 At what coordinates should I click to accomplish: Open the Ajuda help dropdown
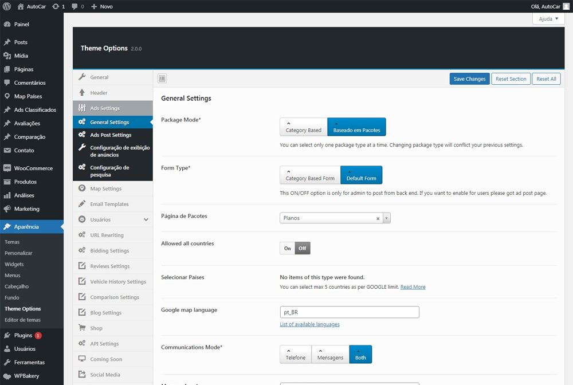[548, 19]
